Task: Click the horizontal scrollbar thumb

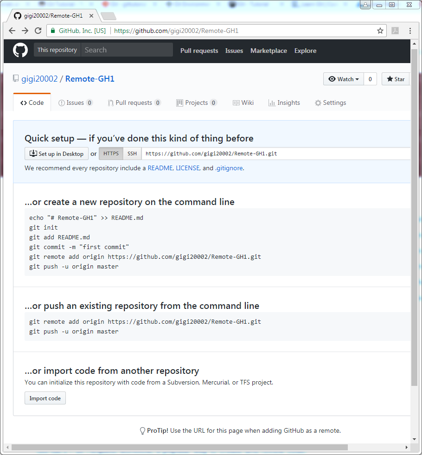Action: tap(179, 447)
